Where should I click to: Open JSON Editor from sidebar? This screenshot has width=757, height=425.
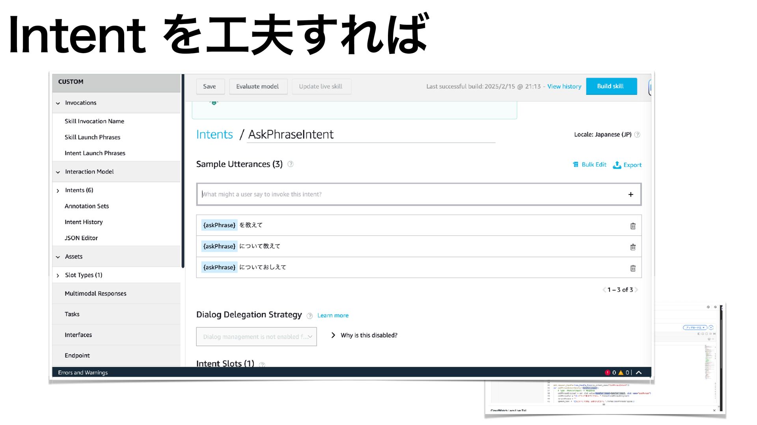(81, 238)
